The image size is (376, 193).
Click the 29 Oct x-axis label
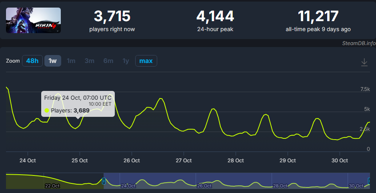pos(288,160)
